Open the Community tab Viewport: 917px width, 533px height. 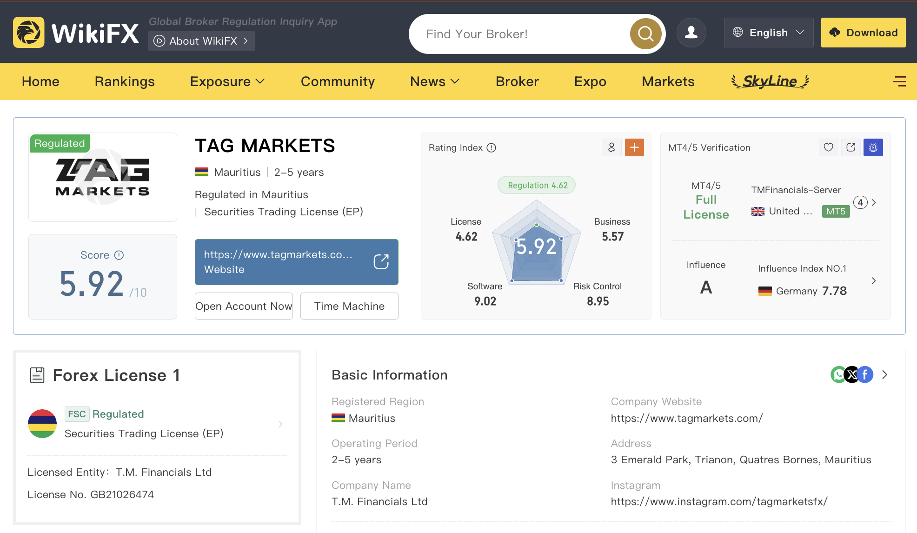coord(338,81)
